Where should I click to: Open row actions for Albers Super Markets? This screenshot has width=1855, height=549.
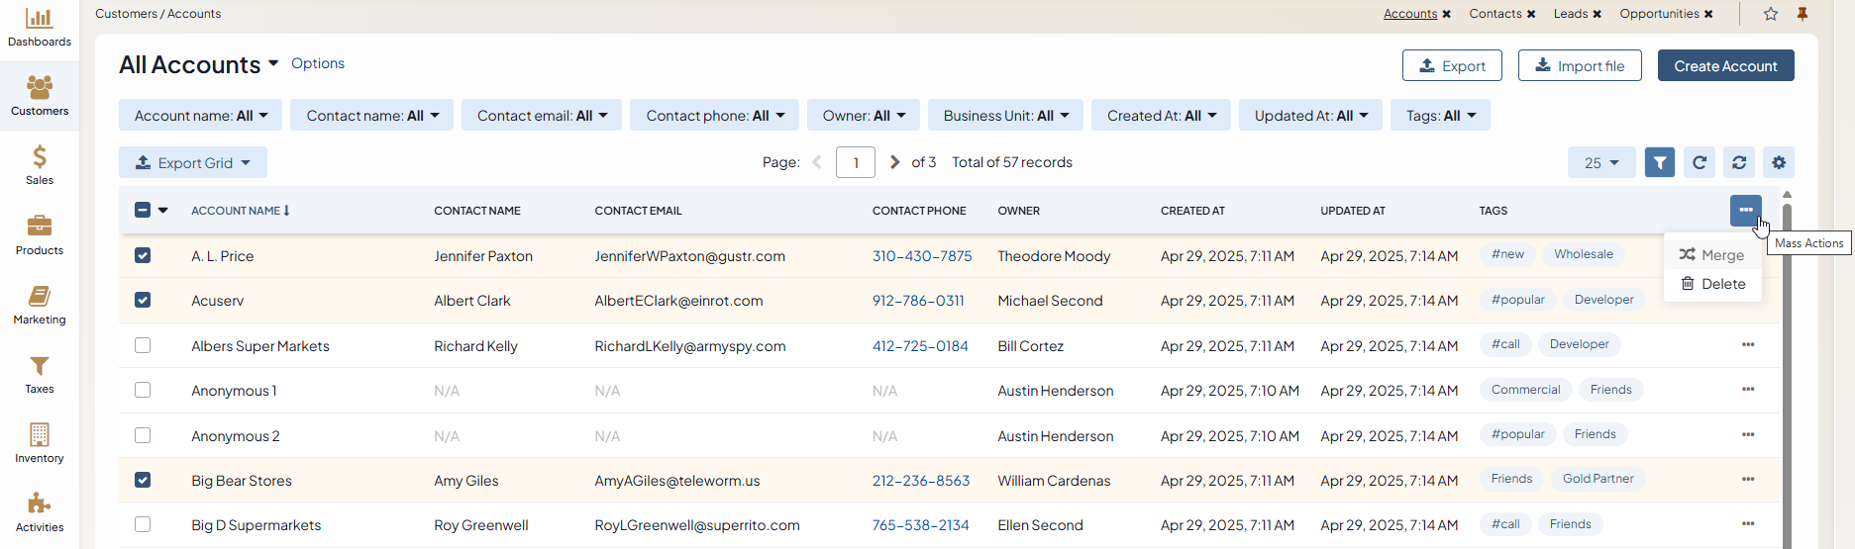click(x=1748, y=345)
